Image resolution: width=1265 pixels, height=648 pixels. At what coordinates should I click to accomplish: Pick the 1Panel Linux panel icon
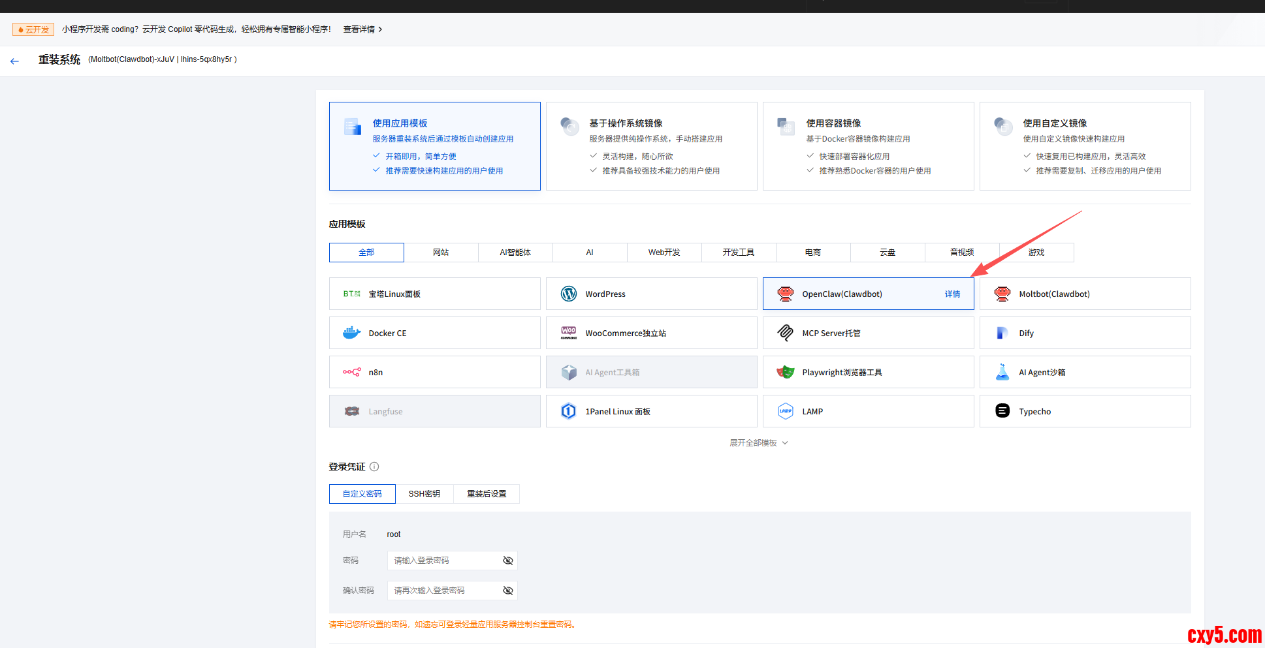(569, 411)
